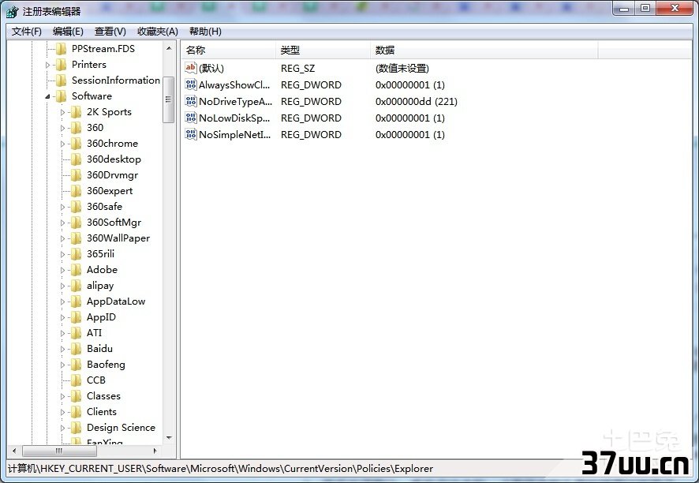Expand the 360SoftMgr key arrow
The width and height of the screenshot is (699, 483).
(62, 223)
